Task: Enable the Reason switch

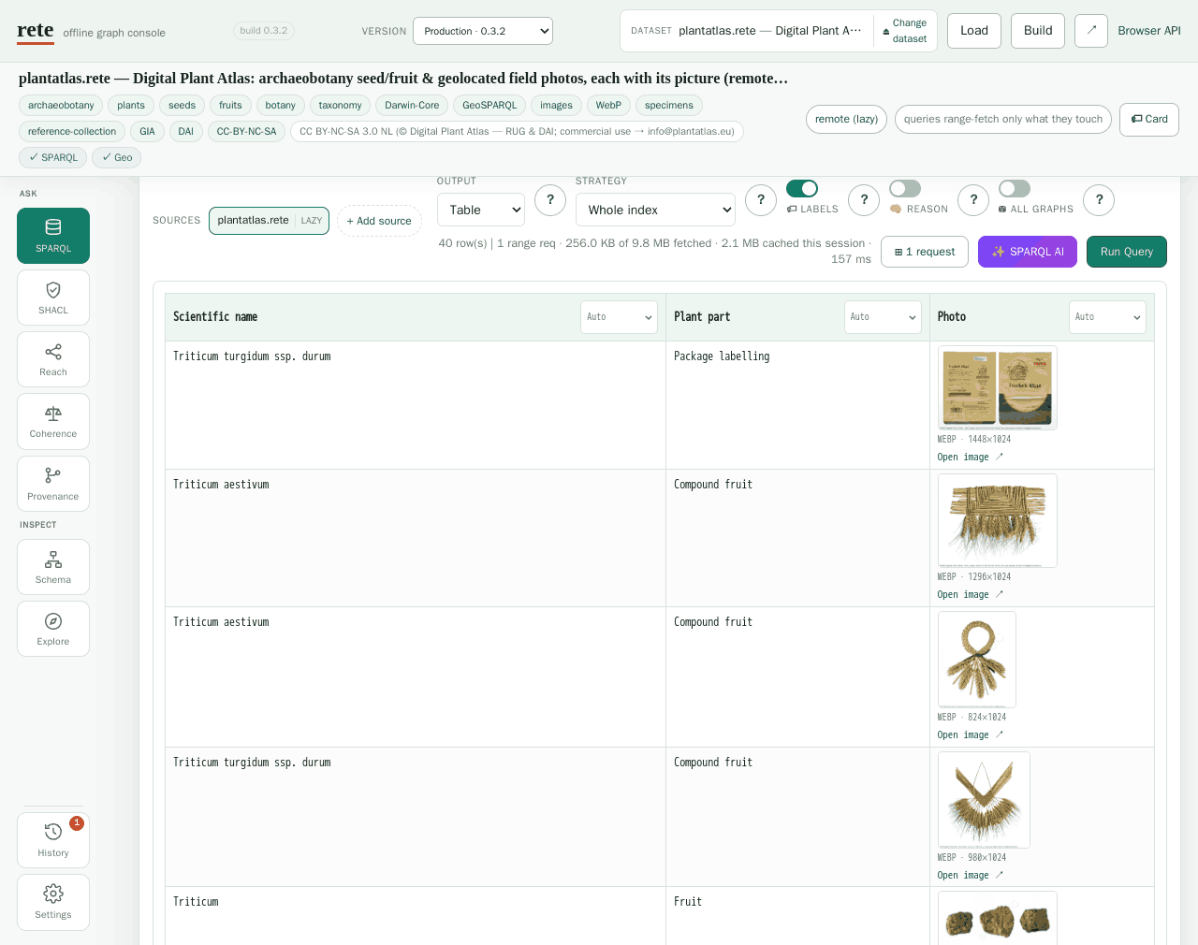Action: tap(905, 188)
